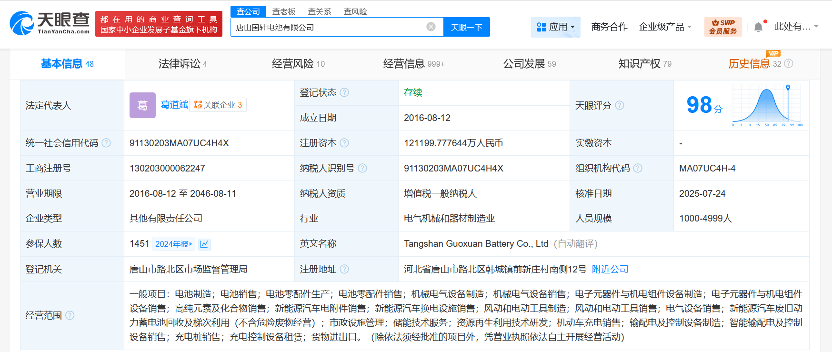Image resolution: width=832 pixels, height=352 pixels.
Task: Click the address 河北省唐山市路北区韩城镇前新庄村南侧12号
Action: [x=495, y=270]
